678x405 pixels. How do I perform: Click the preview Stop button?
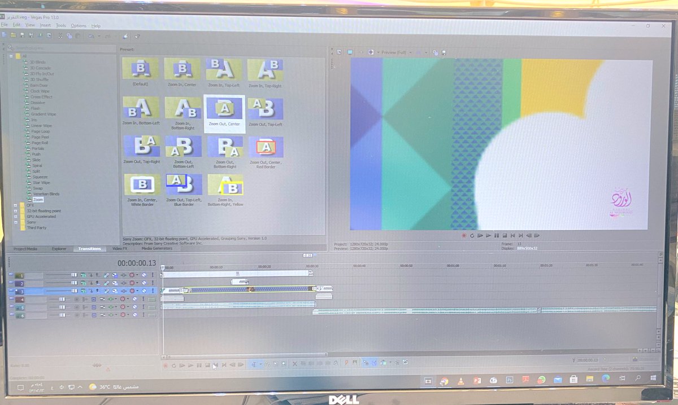(505, 235)
